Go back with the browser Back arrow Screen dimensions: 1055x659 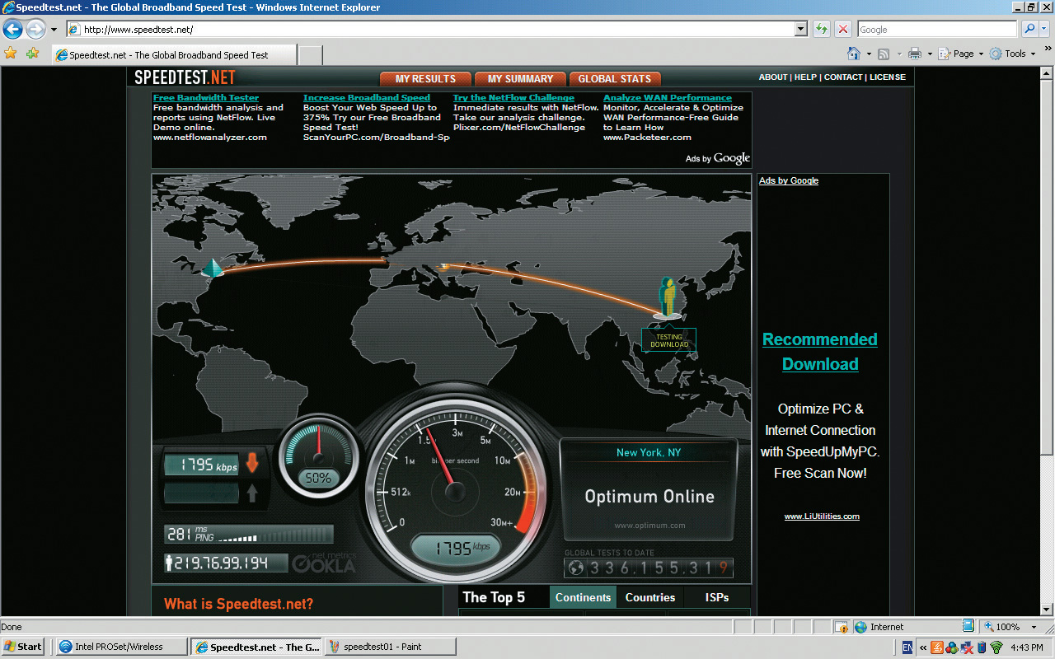[12, 30]
